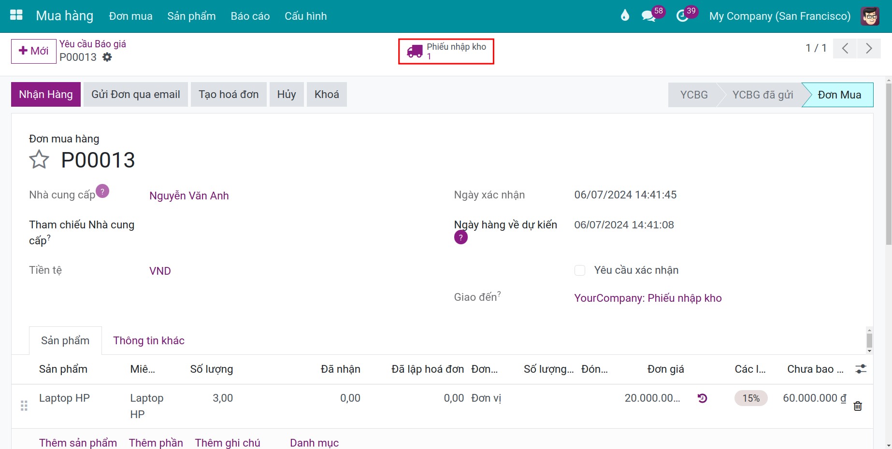The image size is (892, 449).
Task: Select the YCBG status stage
Action: click(694, 95)
